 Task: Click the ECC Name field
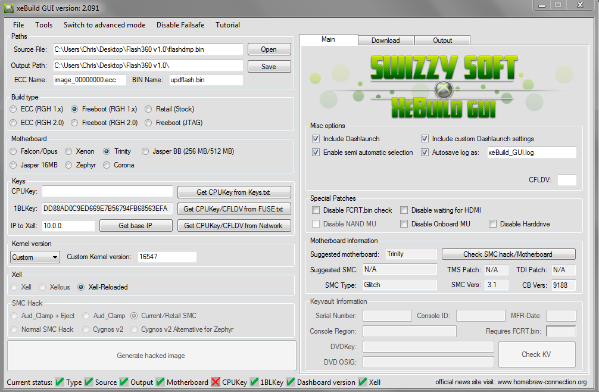89,80
